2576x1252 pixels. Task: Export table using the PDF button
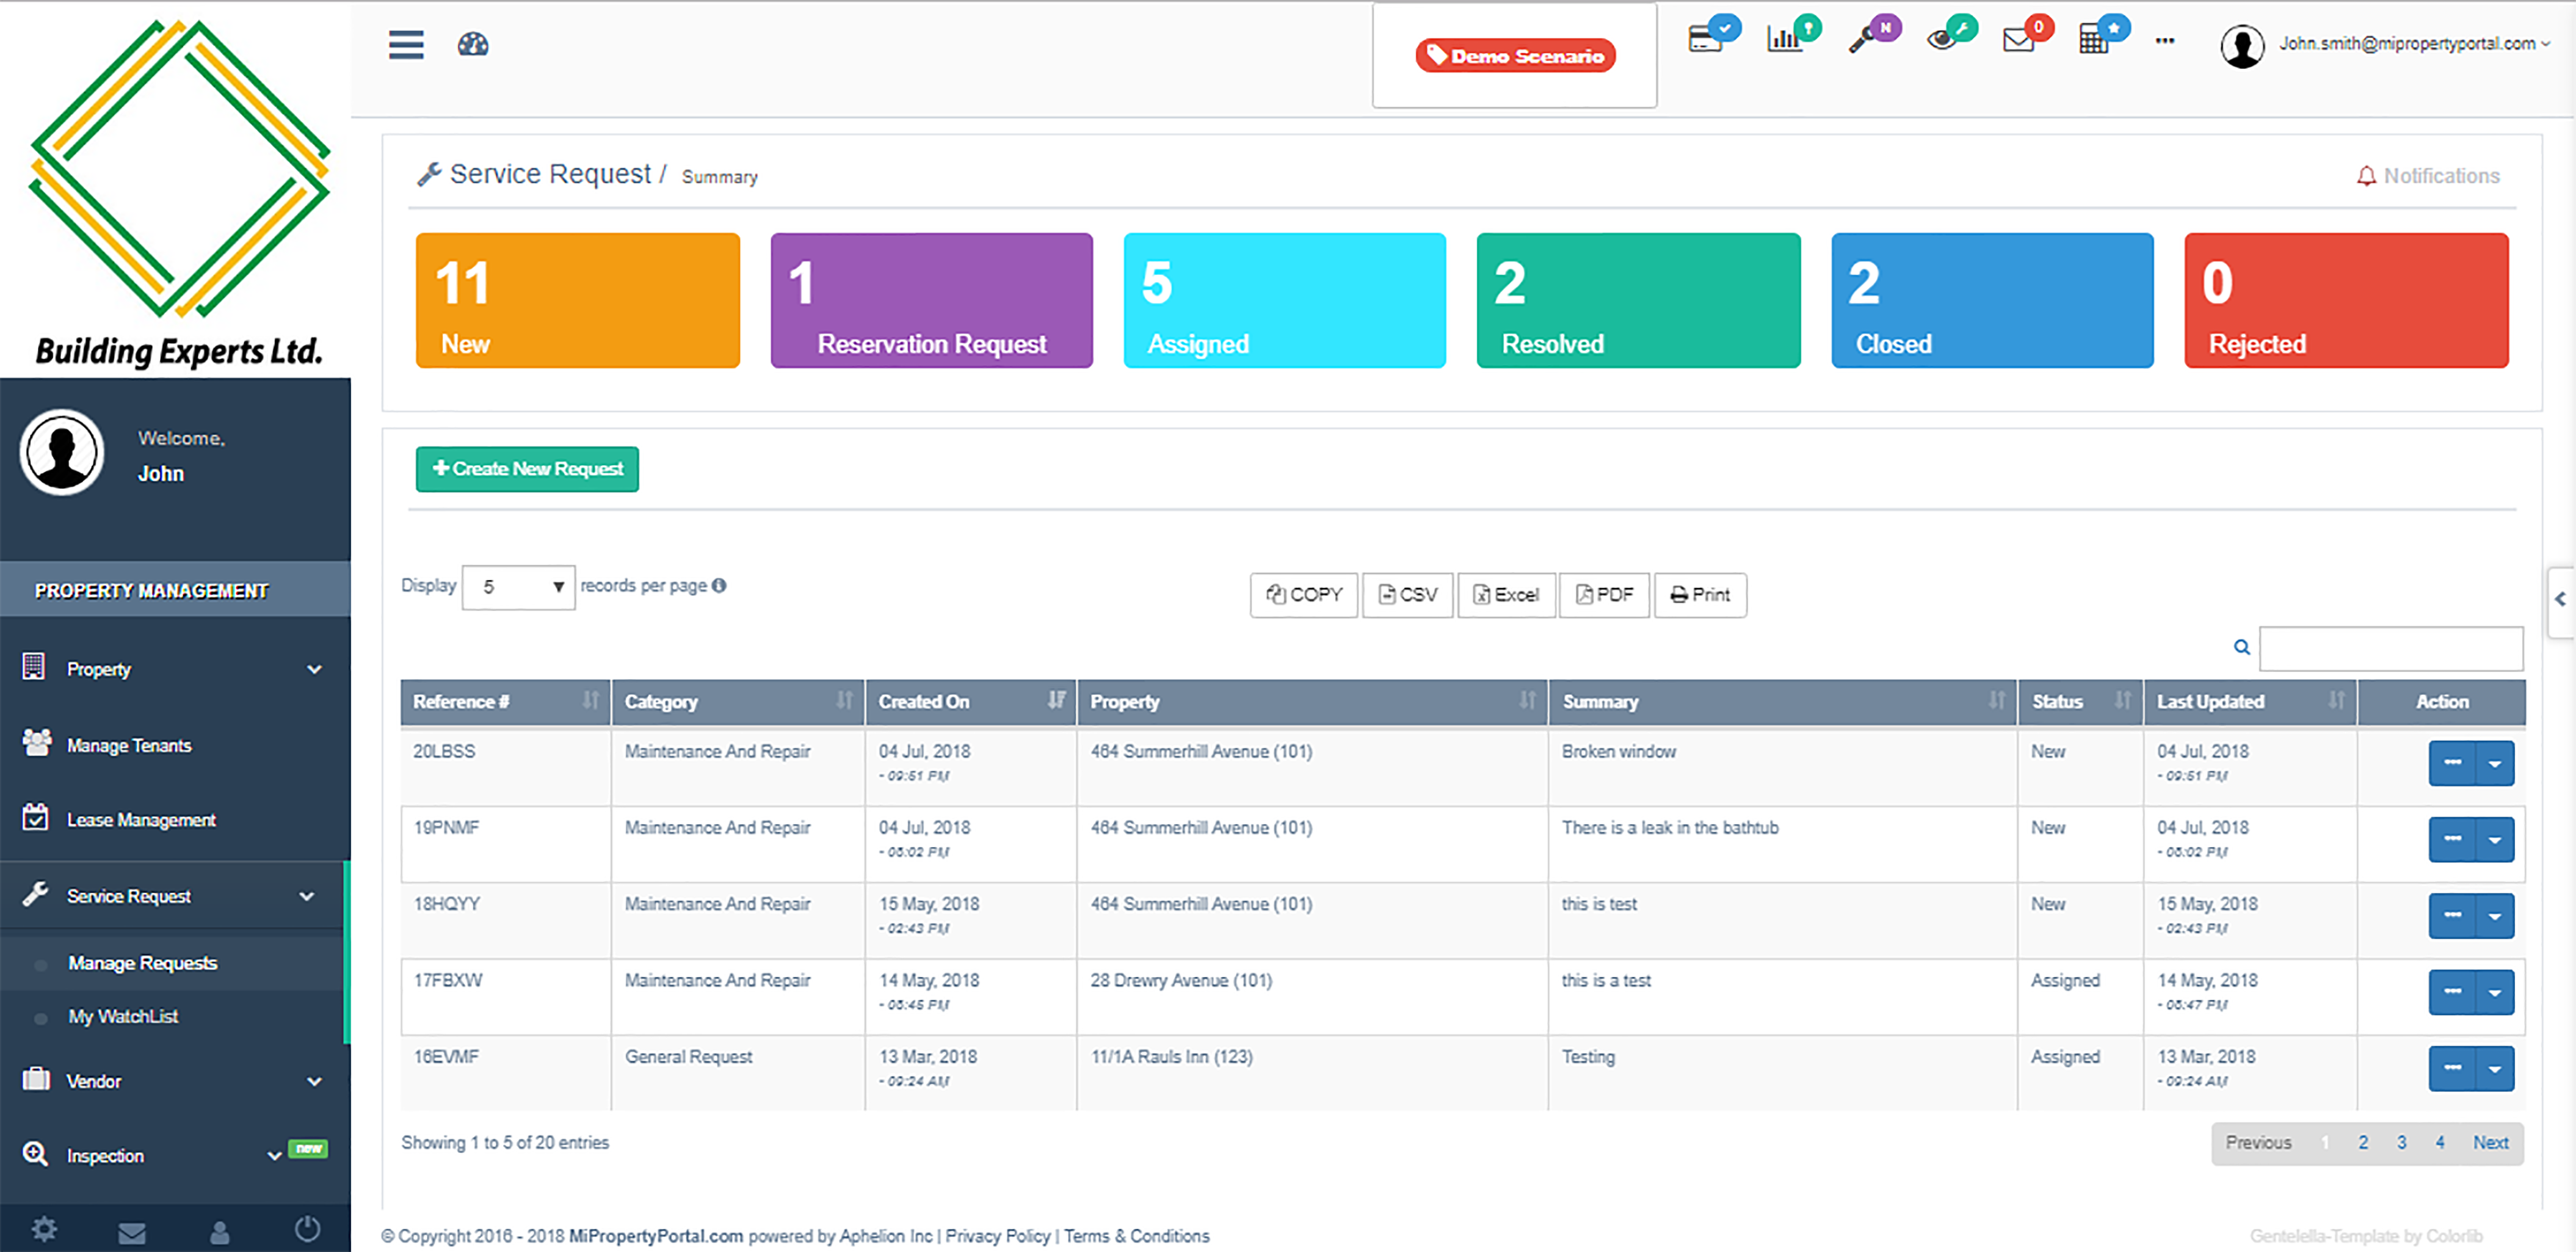1604,595
